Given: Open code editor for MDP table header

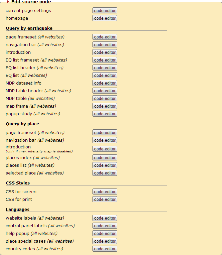Looking at the screenshot, I should pyautogui.click(x=105, y=91).
